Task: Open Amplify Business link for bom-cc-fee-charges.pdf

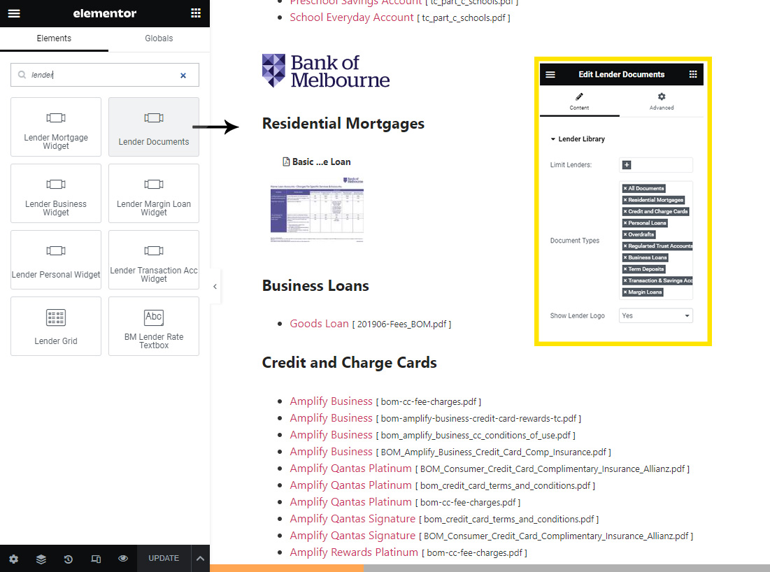Action: click(x=331, y=401)
